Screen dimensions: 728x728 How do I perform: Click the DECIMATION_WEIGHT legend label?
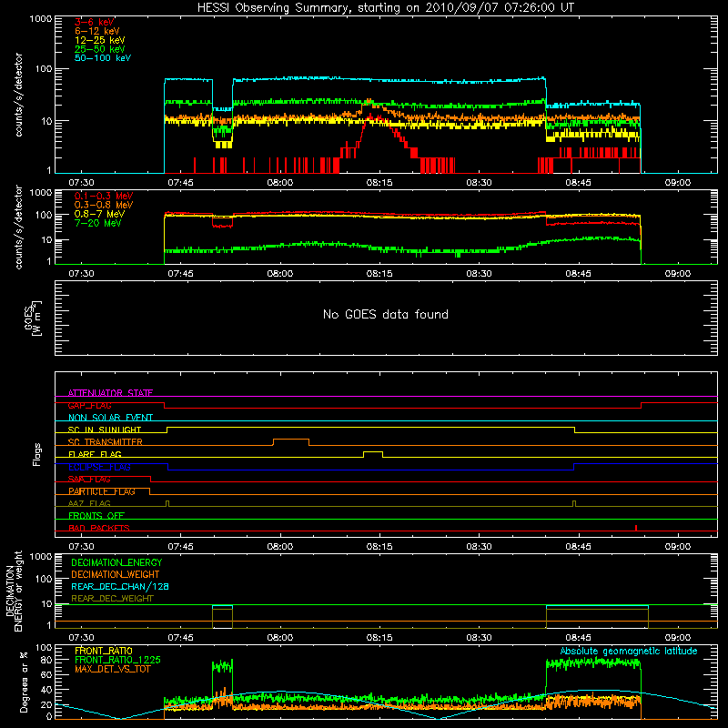tap(116, 574)
